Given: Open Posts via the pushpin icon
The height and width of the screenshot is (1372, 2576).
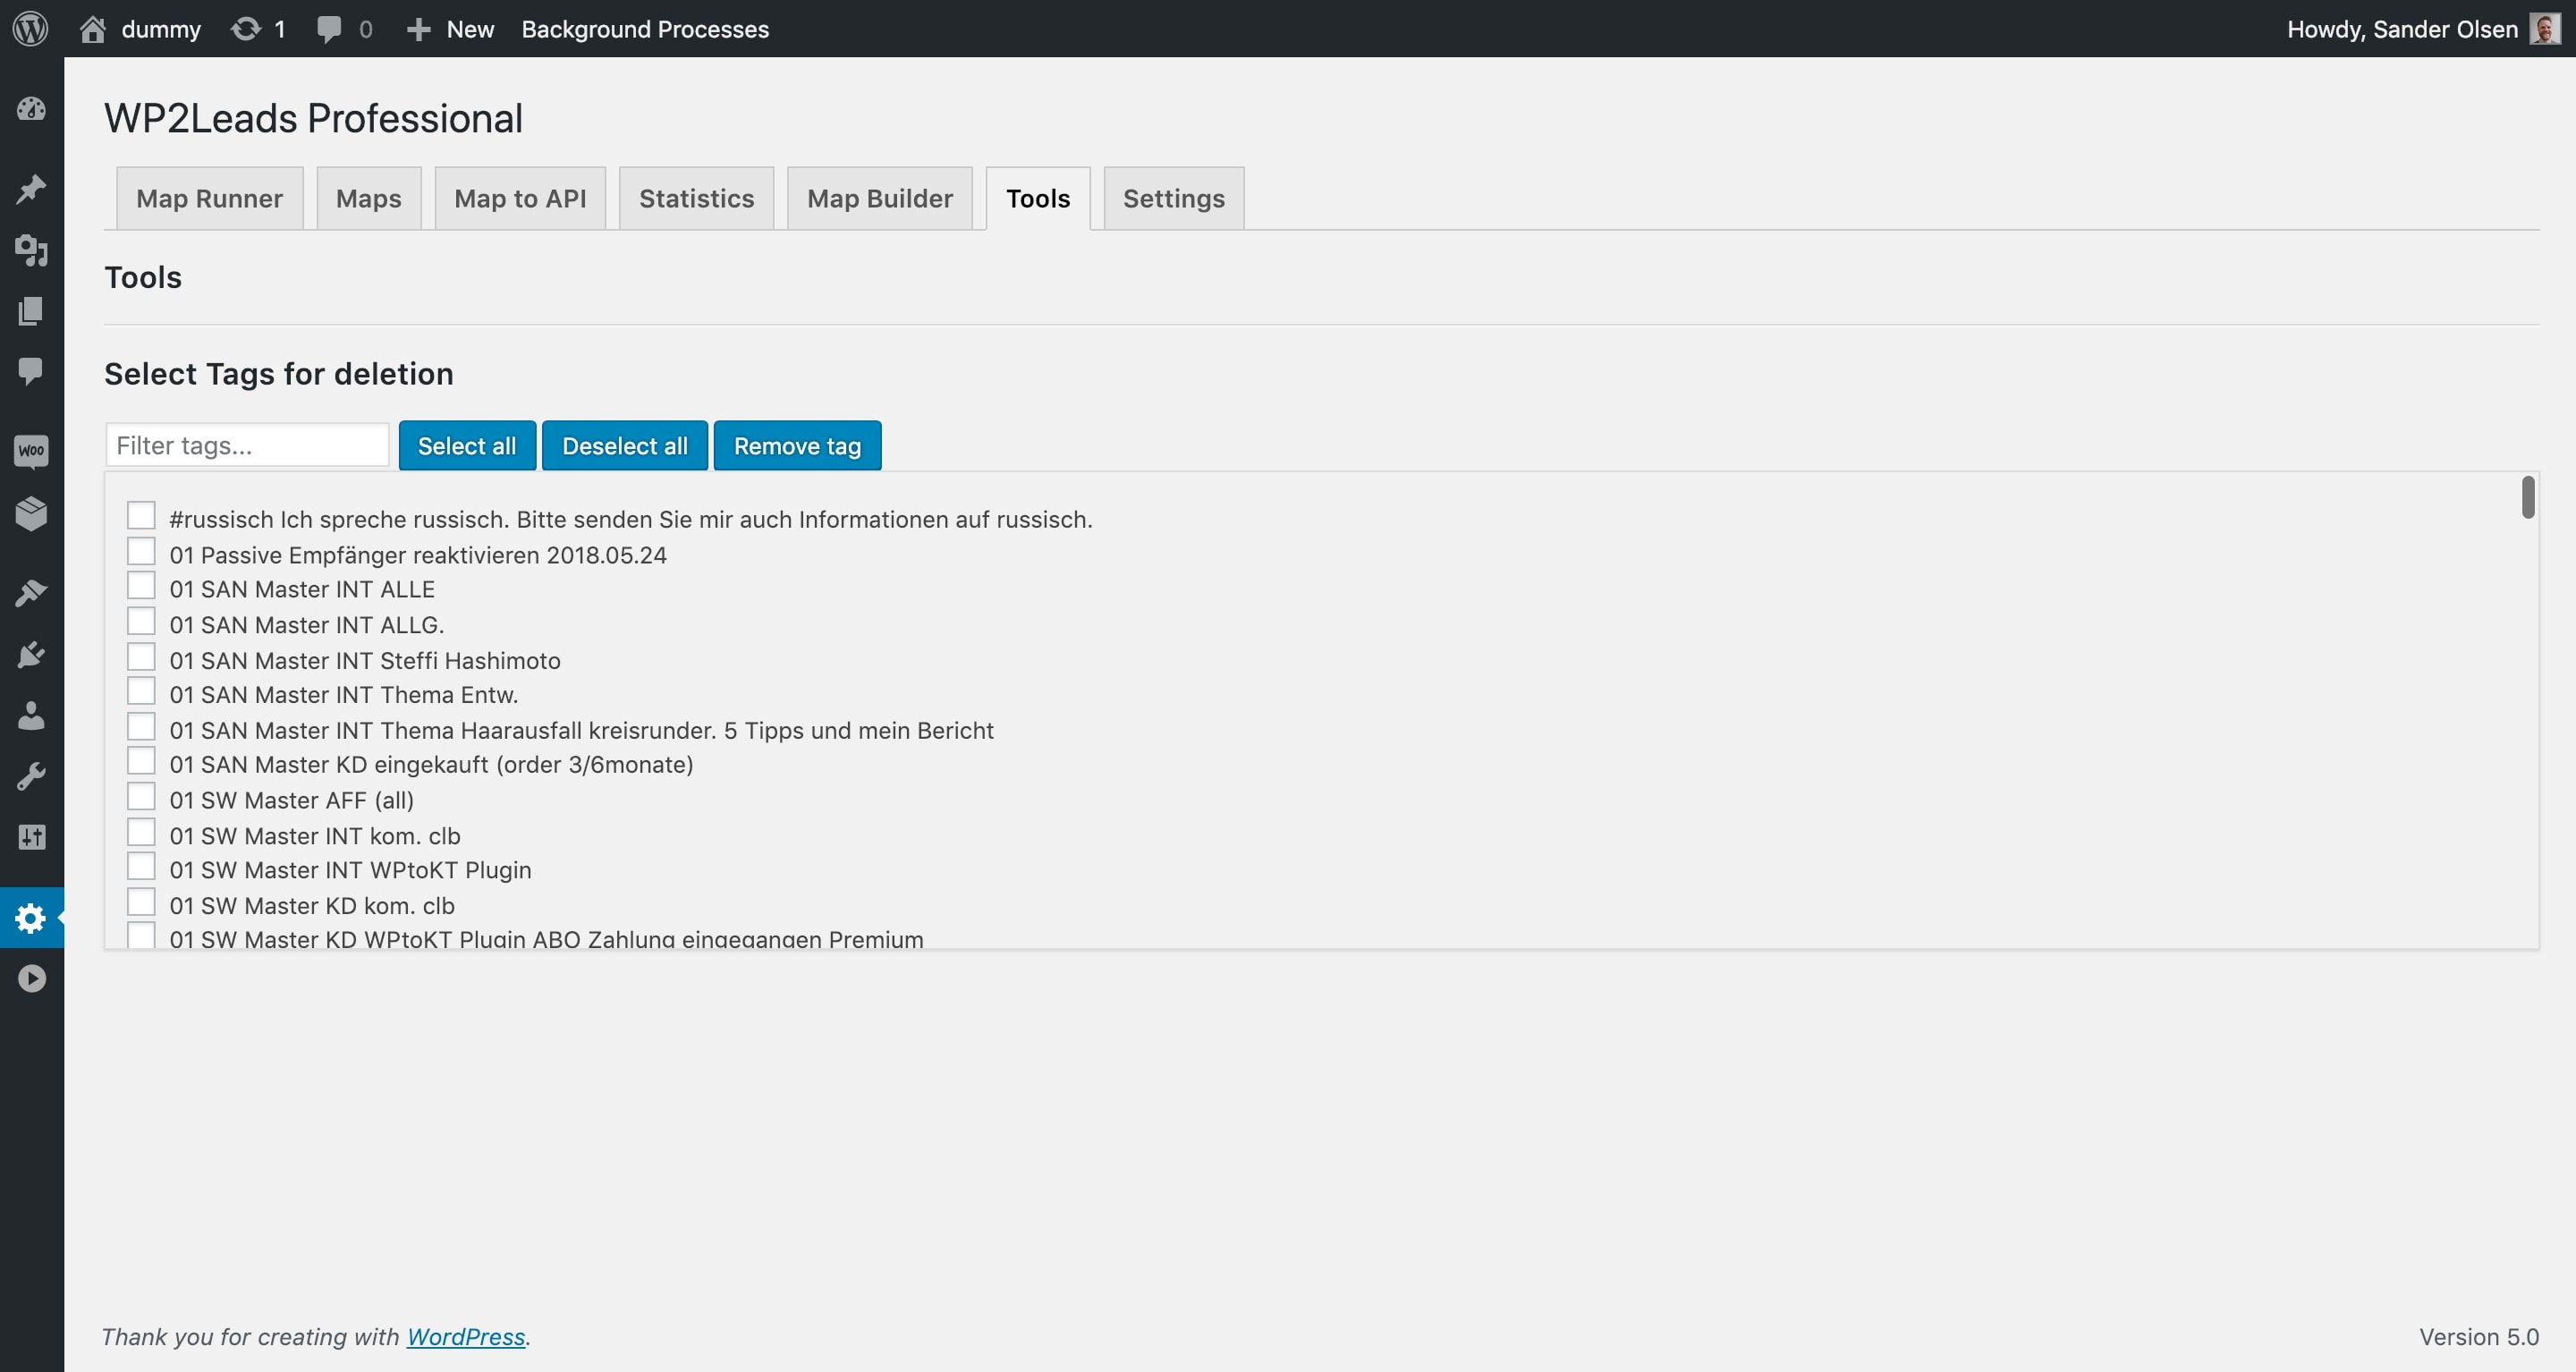Looking at the screenshot, I should pyautogui.click(x=31, y=189).
